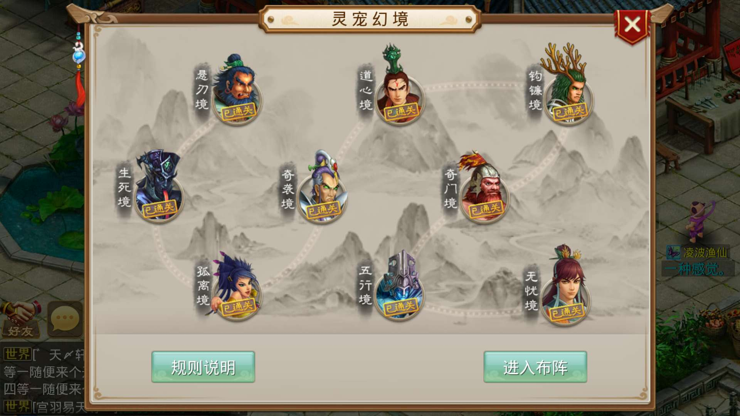Click the 进入布阵 formation button
Image resolution: width=740 pixels, height=416 pixels.
pos(535,367)
